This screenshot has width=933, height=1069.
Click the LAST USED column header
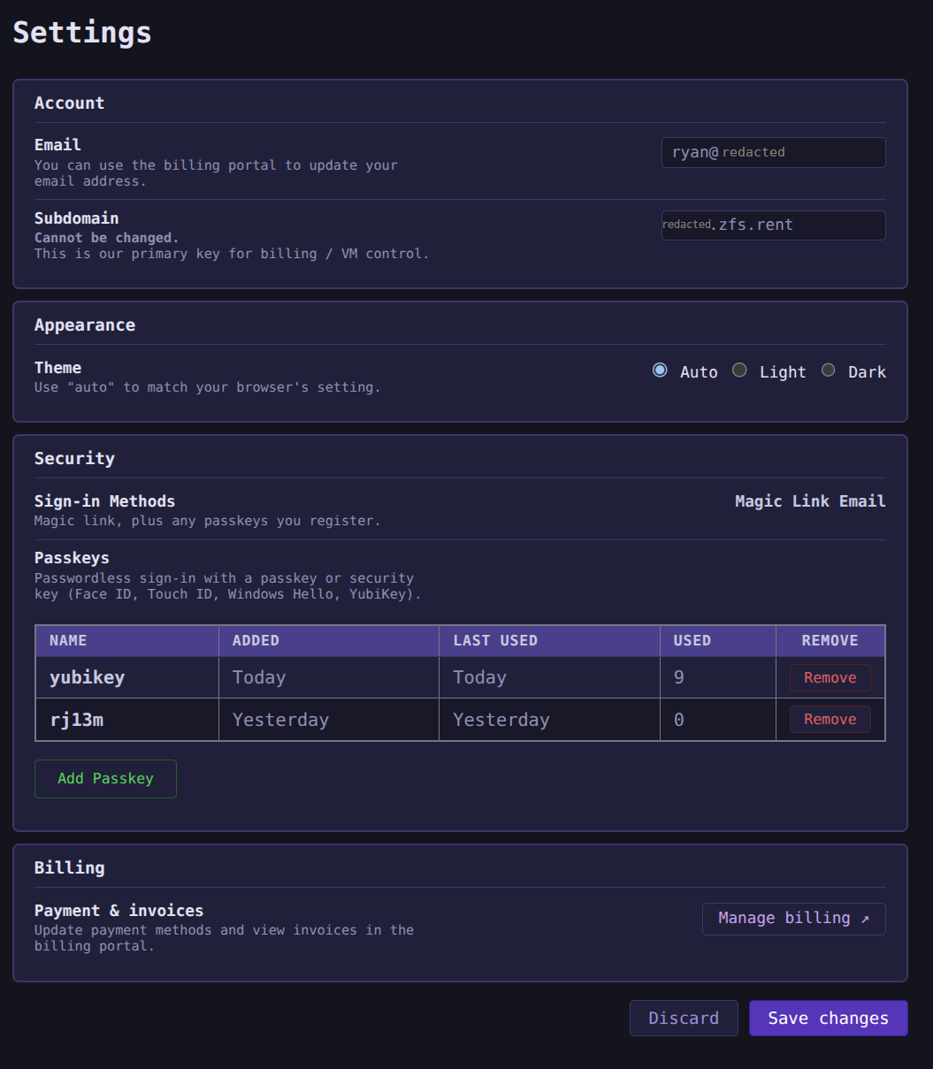click(549, 641)
